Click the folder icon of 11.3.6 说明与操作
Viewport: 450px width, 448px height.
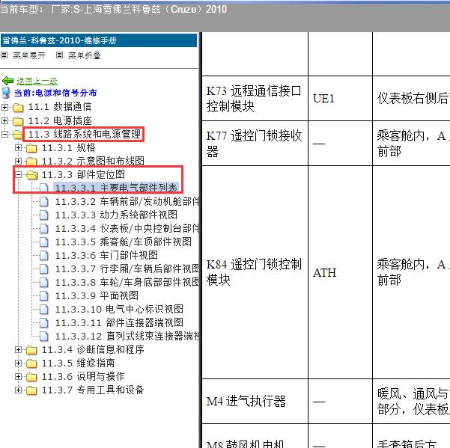click(x=31, y=377)
